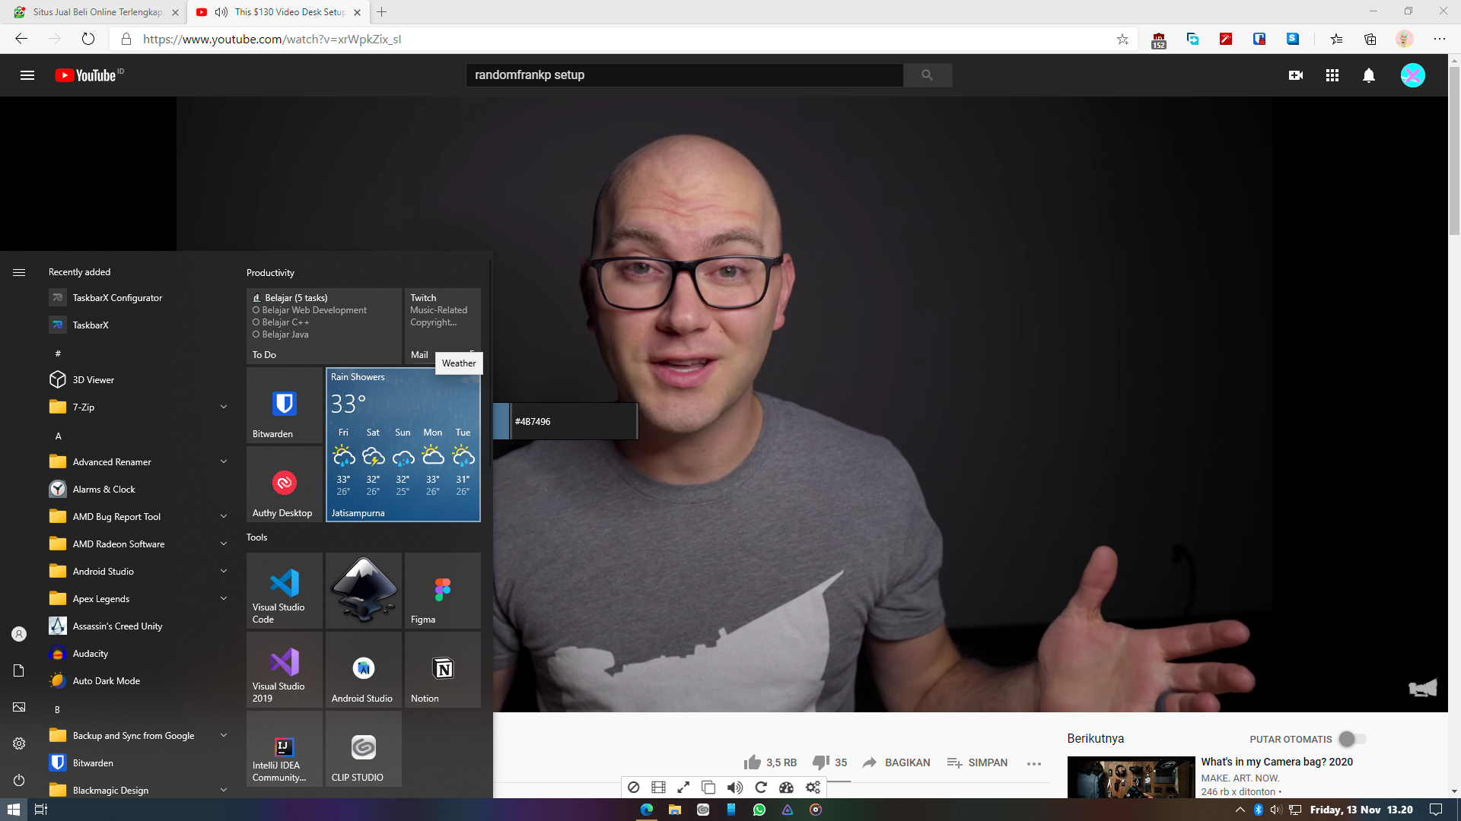Open the Bitwarden tile in Productivity group
The width and height of the screenshot is (1461, 821).
pos(285,405)
